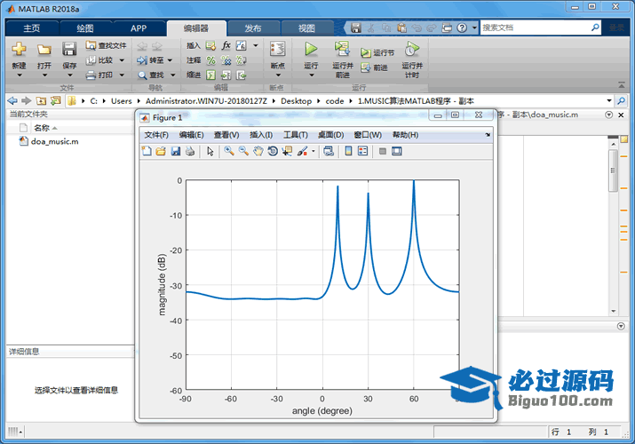The image size is (635, 444).
Task: Open the brush color dropdown arrow
Action: 313,151
